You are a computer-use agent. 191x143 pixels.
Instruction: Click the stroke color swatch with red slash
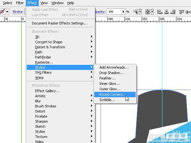[2, 12]
